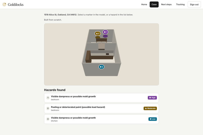The image size is (203, 135).
Task: Select the Case nav tab
Action: click(x=154, y=4)
